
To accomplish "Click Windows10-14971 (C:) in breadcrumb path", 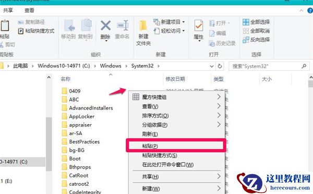I will click(64, 66).
